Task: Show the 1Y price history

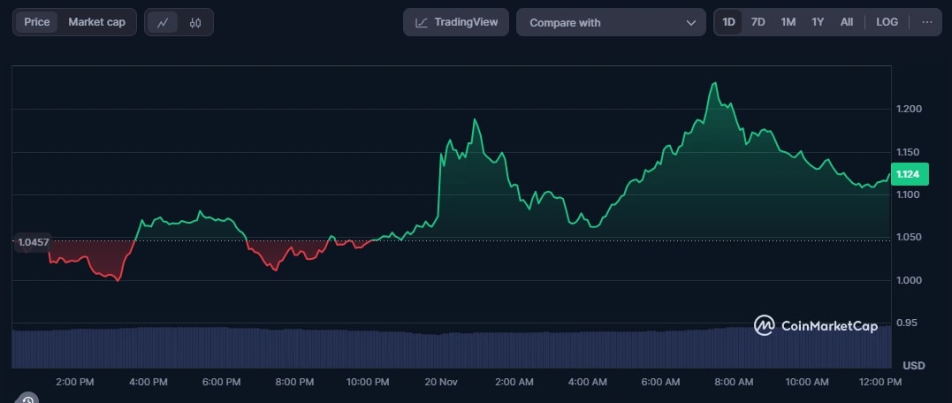Action: click(x=818, y=22)
